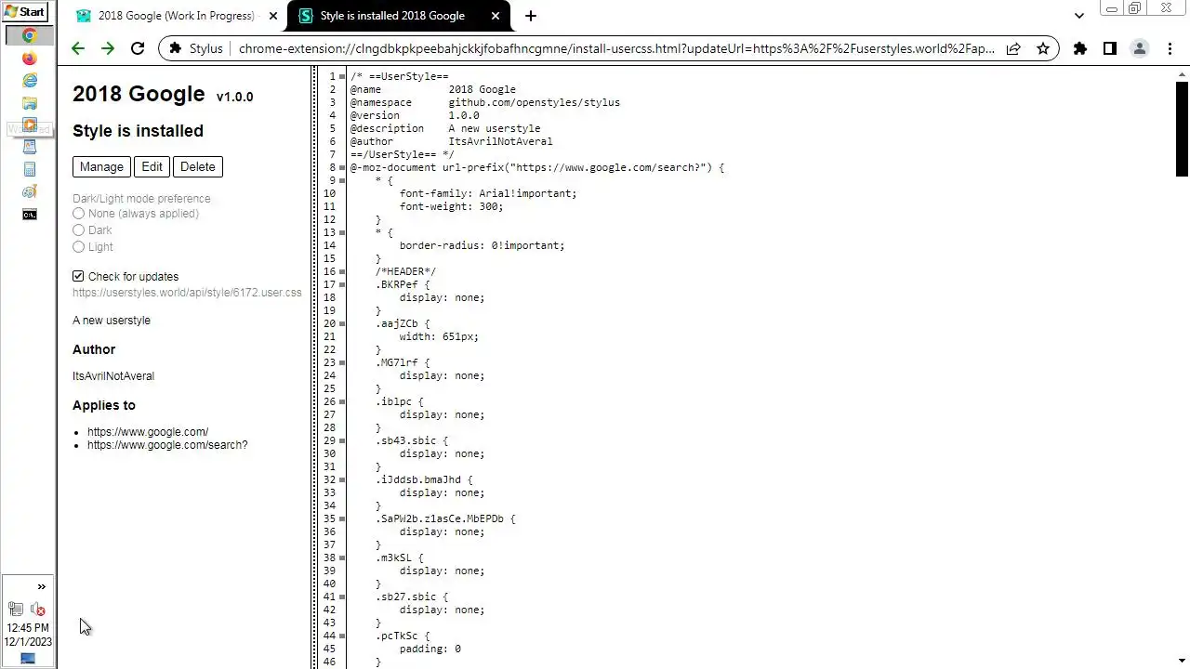This screenshot has height=669, width=1190.
Task: Fold the .BKRPef rule at line 17
Action: [x=342, y=284]
